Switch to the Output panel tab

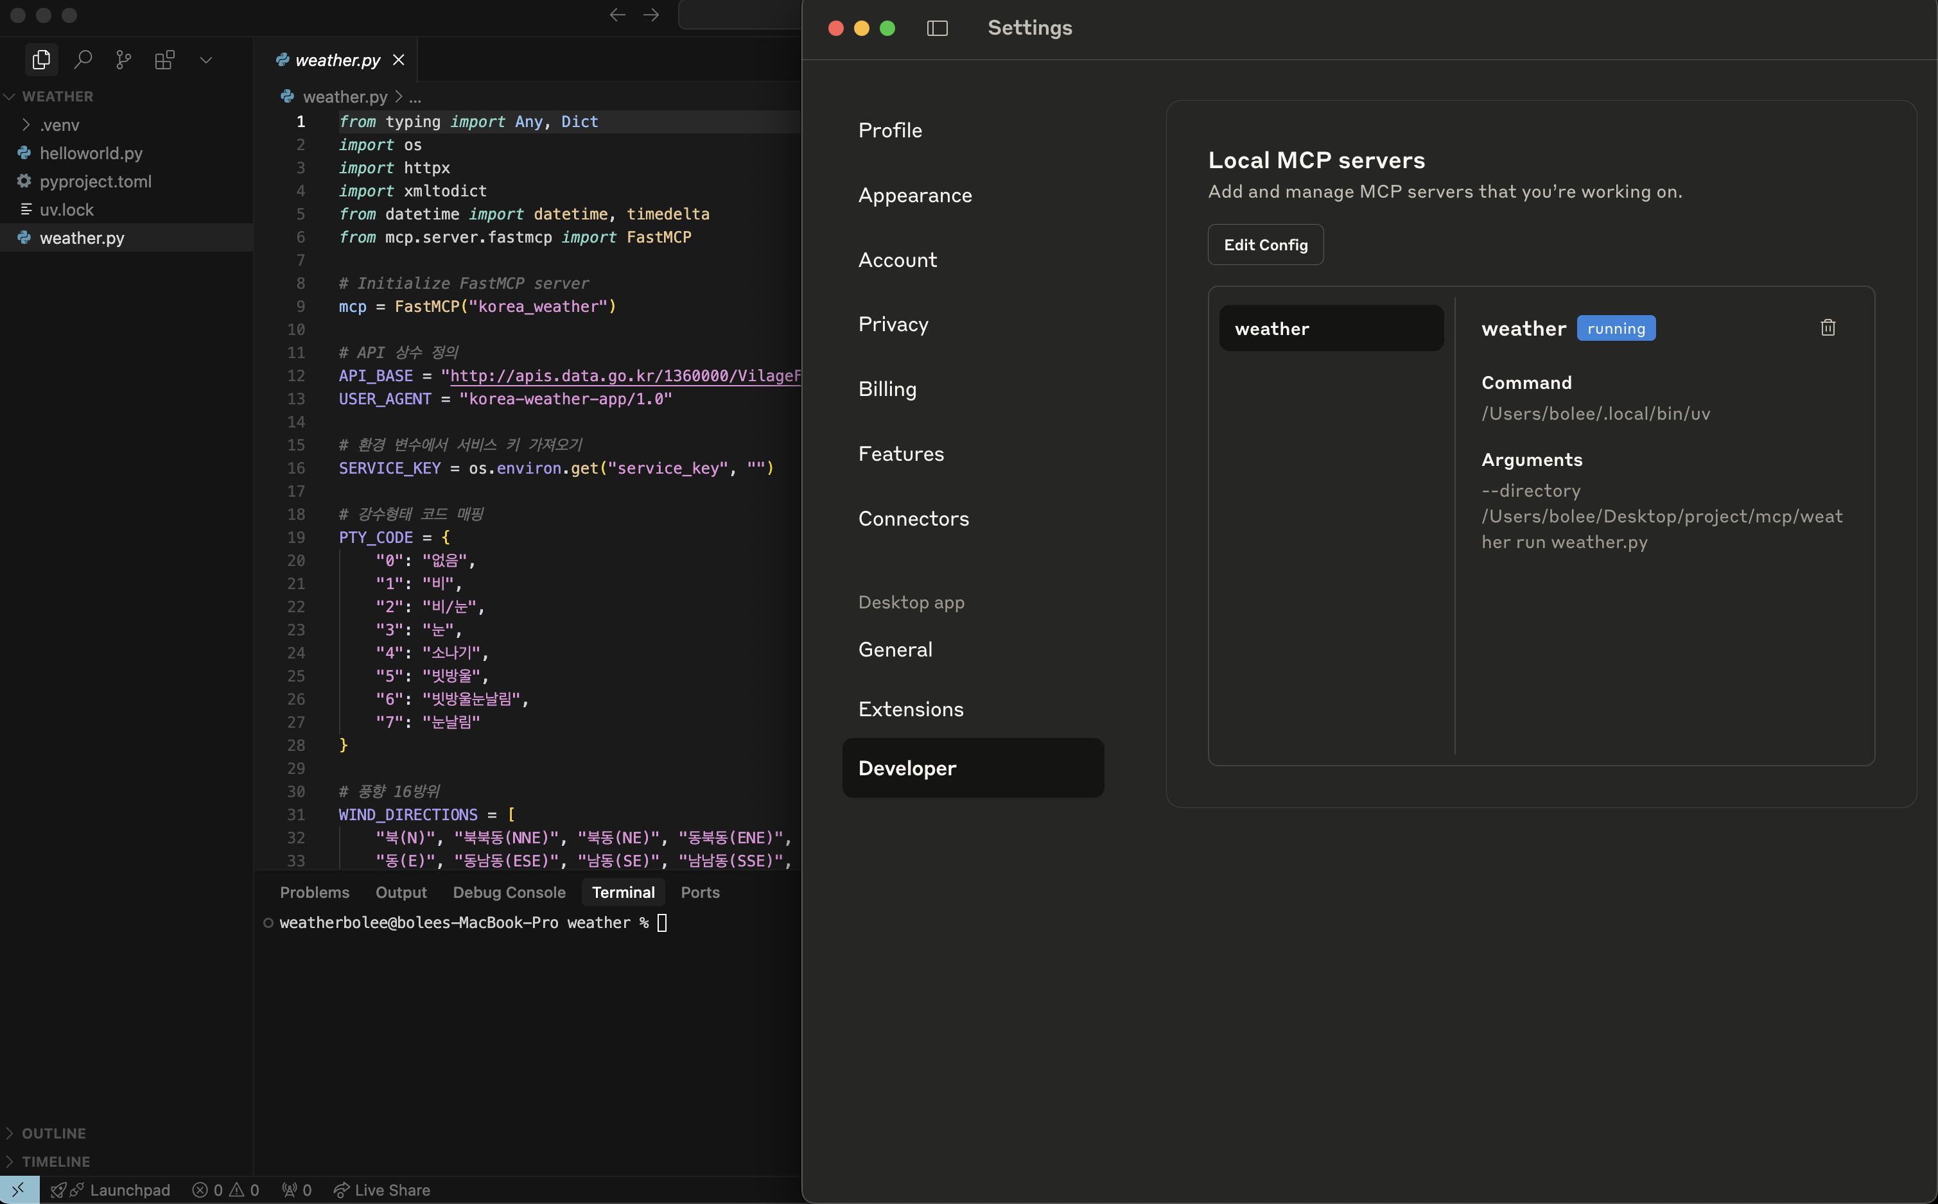click(x=401, y=892)
